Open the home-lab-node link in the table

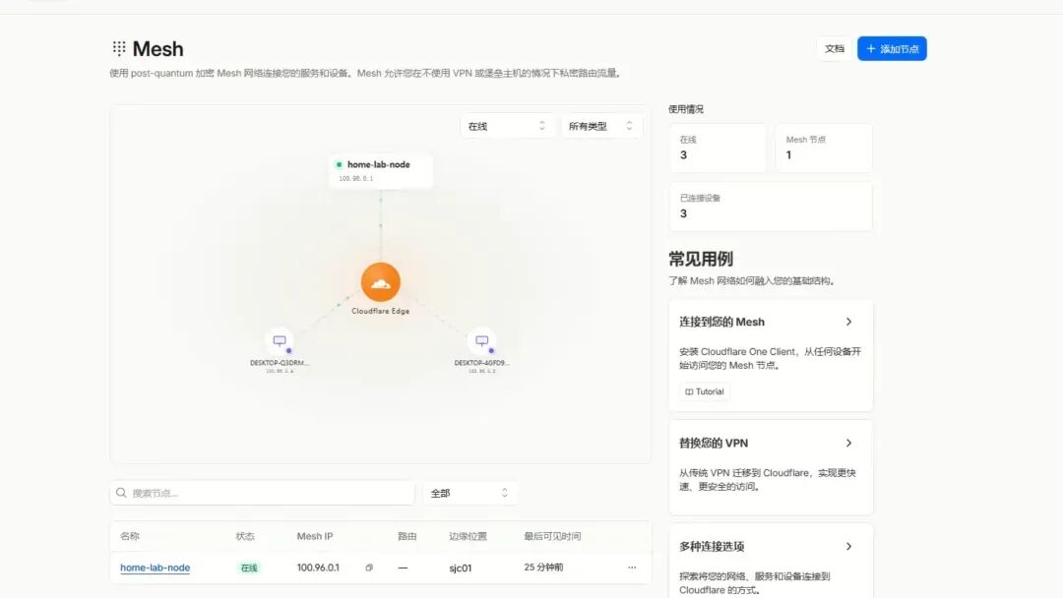[x=156, y=568]
